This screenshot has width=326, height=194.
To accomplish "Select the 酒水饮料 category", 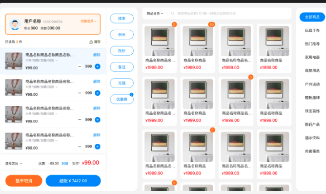I will tap(312, 138).
